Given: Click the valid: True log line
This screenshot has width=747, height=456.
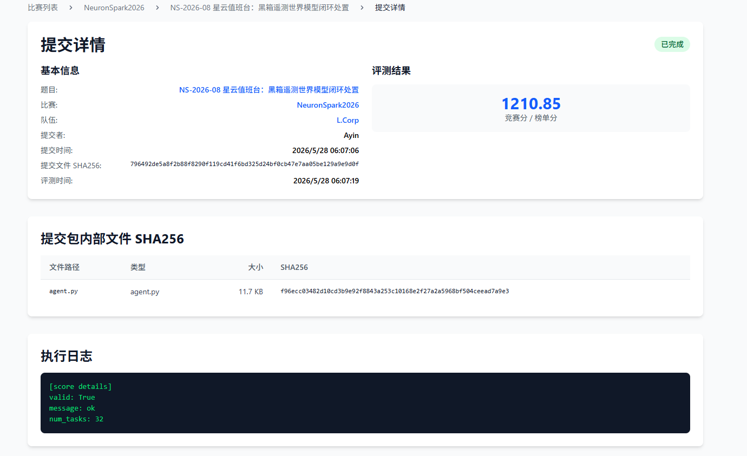Looking at the screenshot, I should 72,397.
